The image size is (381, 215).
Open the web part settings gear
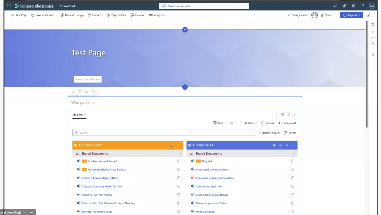coord(282,114)
